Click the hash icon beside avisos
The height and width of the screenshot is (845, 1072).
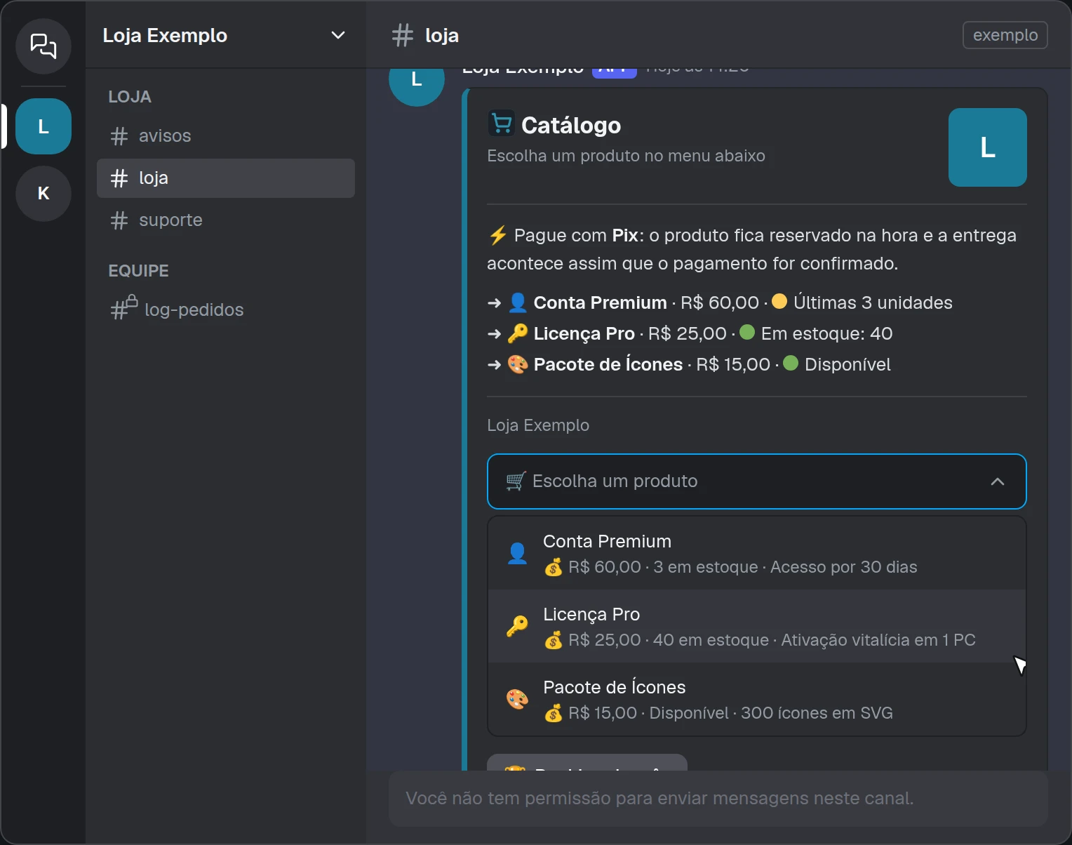[119, 136]
